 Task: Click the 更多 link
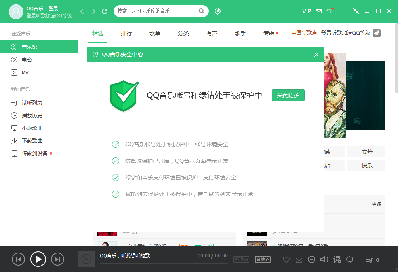377,204
